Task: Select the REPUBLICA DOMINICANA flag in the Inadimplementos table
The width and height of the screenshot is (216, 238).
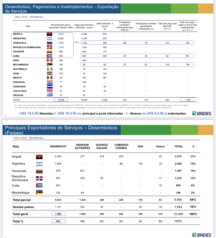Action: pos(50,47)
